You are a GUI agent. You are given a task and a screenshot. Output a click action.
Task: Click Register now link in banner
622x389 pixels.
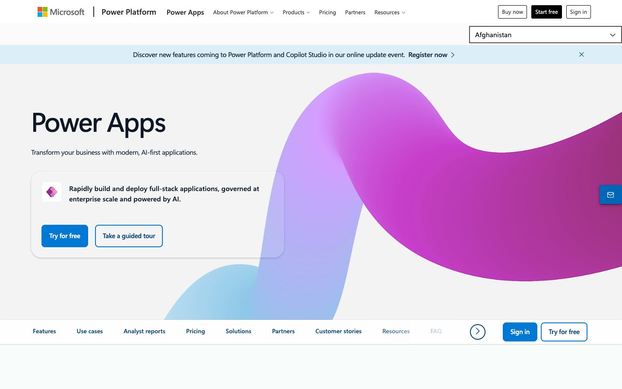pos(428,55)
